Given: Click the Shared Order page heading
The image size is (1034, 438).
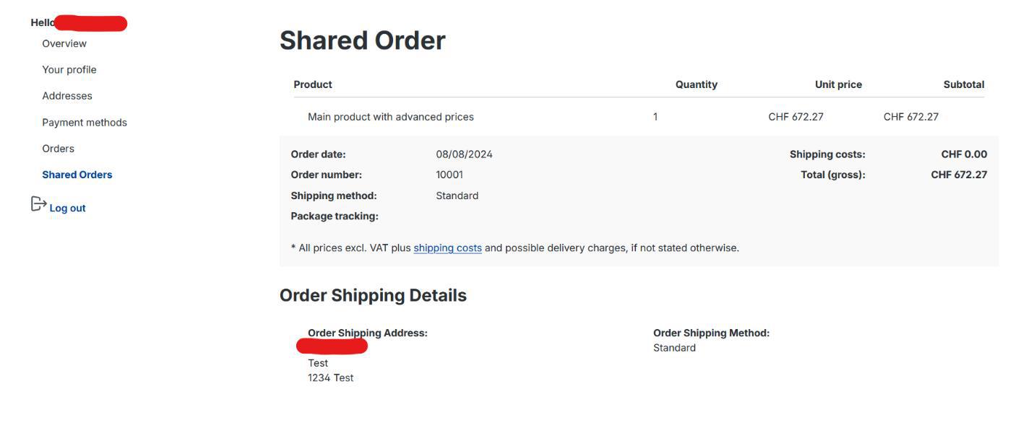Looking at the screenshot, I should pyautogui.click(x=362, y=40).
